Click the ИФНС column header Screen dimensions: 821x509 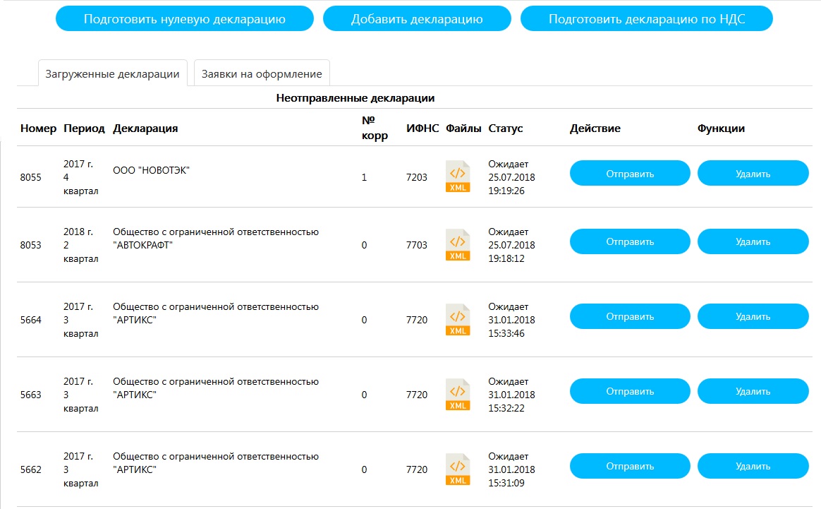(x=422, y=128)
